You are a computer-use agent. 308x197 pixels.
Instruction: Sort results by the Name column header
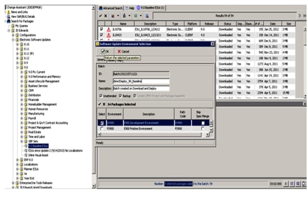coord(123,24)
